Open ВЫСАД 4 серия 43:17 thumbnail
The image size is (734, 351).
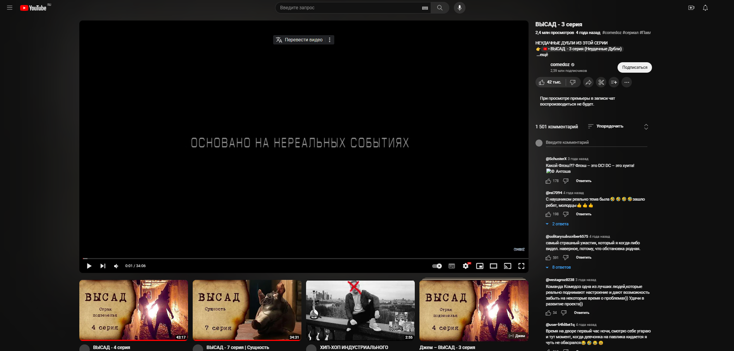coord(133,310)
